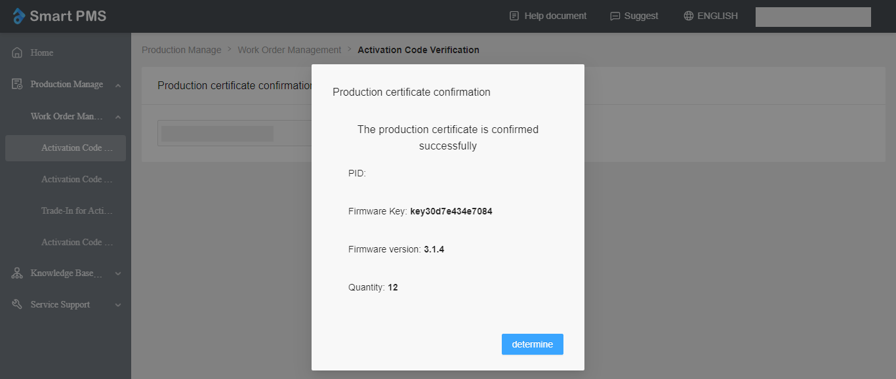Open Work Order Management breadcrumb link
Image resolution: width=896 pixels, height=379 pixels.
pos(289,50)
